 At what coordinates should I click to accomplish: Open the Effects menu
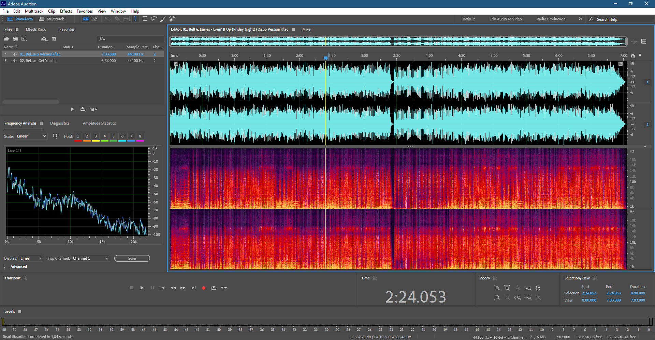click(x=66, y=11)
